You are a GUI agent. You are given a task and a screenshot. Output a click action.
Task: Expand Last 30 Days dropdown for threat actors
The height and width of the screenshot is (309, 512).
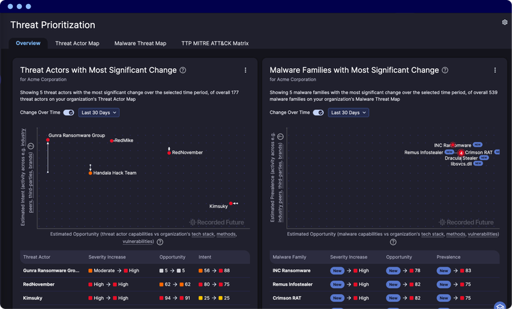pyautogui.click(x=98, y=113)
